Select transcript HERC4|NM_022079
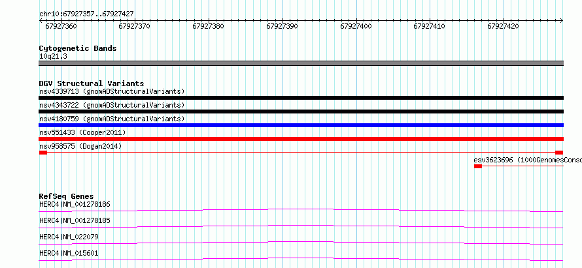Image resolution: width=582 pixels, height=268 pixels. [69, 237]
